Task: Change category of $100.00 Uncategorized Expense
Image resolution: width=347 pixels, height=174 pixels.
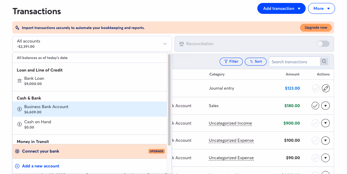Action: click(231, 140)
